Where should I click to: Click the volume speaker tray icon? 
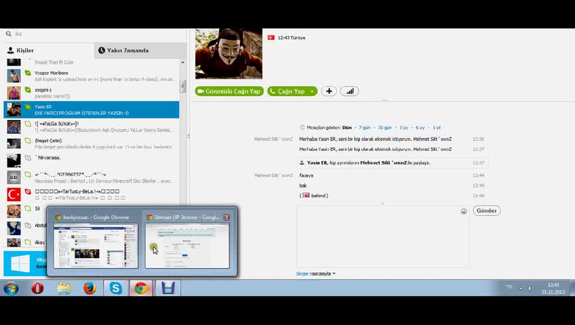click(x=531, y=288)
